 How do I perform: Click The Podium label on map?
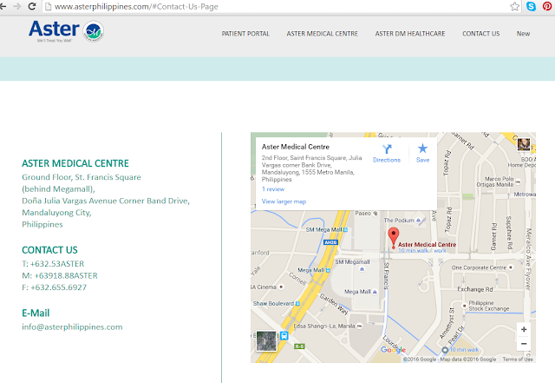399,221
